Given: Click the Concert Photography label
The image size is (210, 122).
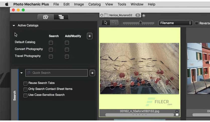Looking at the screenshot, I should click(x=29, y=49).
